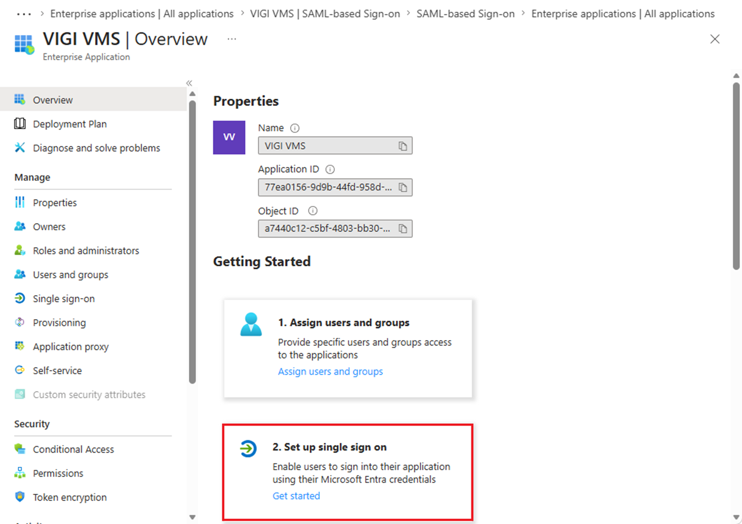Click the VIGI VMS enterprise app header icon
Screen dimensions: 742x524
coord(24,44)
